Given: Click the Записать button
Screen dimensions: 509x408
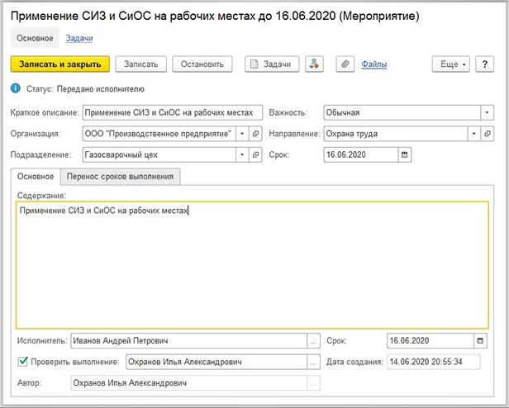Looking at the screenshot, I should tap(140, 64).
